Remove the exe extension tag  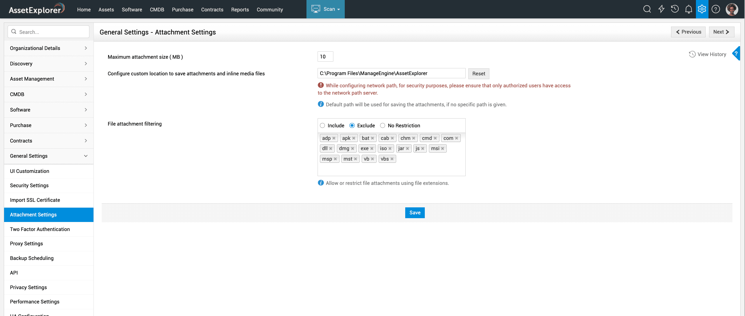pyautogui.click(x=372, y=149)
